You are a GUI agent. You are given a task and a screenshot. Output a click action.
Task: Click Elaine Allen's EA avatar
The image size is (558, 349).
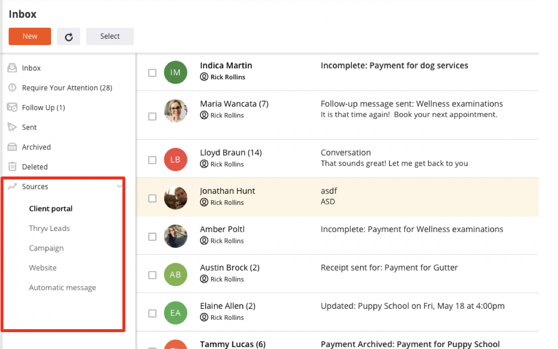click(175, 313)
